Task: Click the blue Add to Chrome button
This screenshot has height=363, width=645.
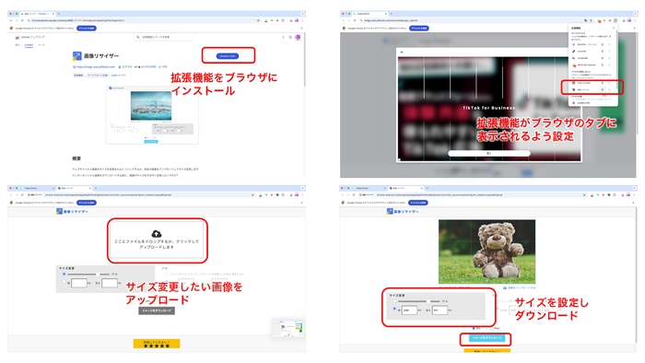Action: coord(228,56)
